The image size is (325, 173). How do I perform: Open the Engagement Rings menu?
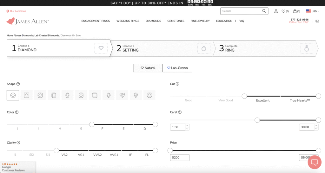coord(96,21)
